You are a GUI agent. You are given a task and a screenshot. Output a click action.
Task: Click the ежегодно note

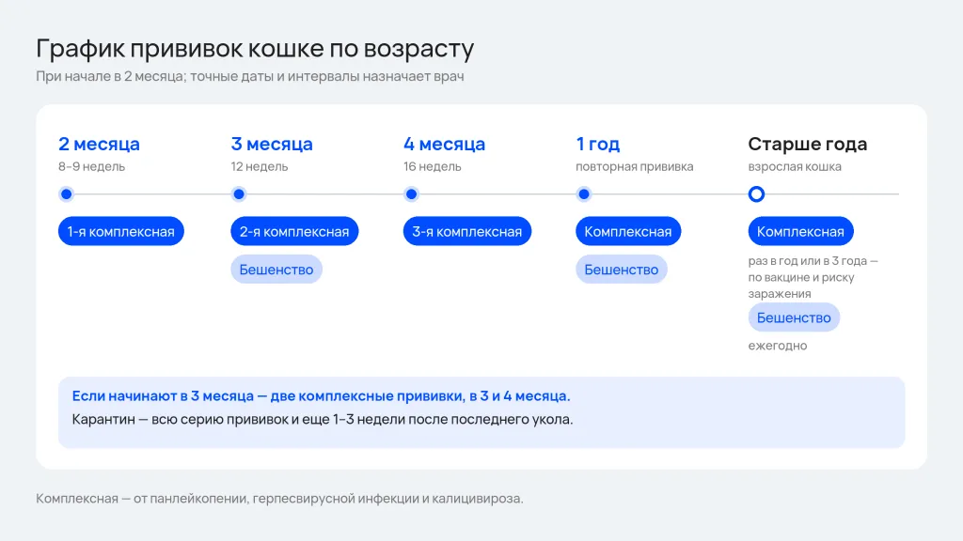[778, 346]
